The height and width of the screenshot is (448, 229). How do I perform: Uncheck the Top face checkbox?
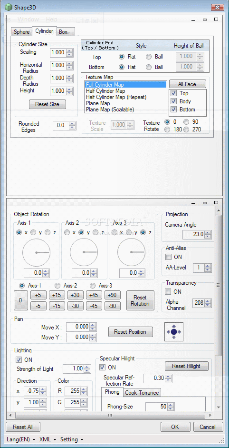pos(173,93)
